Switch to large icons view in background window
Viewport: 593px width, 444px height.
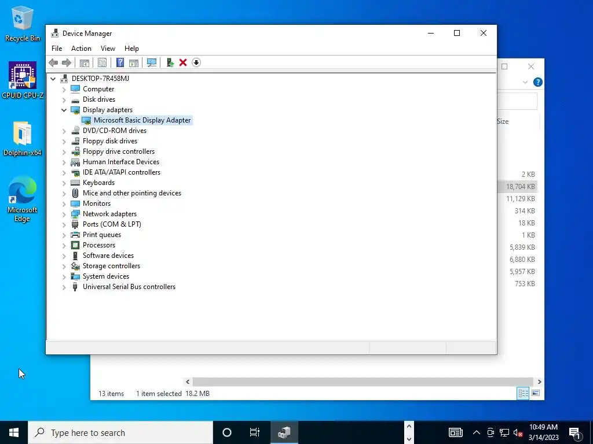pos(536,393)
